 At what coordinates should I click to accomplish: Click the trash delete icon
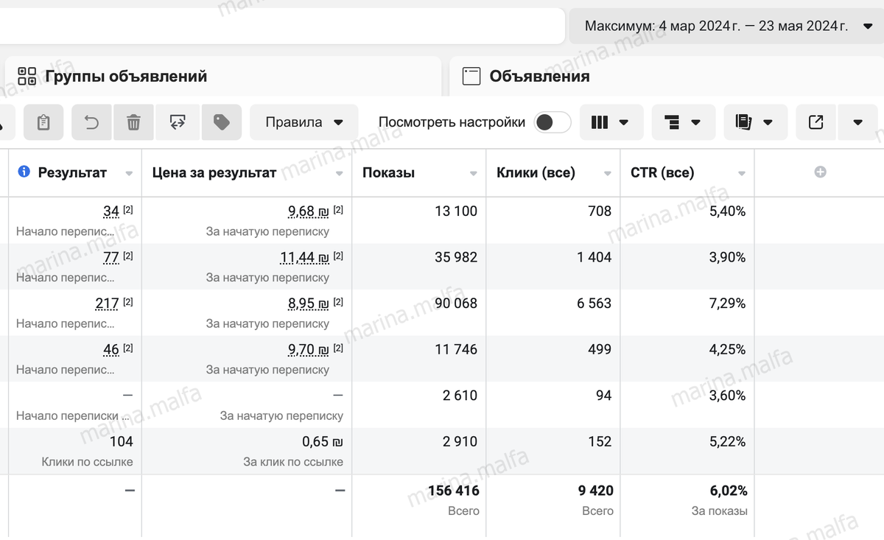[x=133, y=122]
